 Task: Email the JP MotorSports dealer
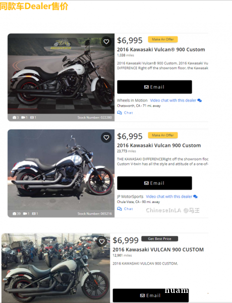click(154, 183)
